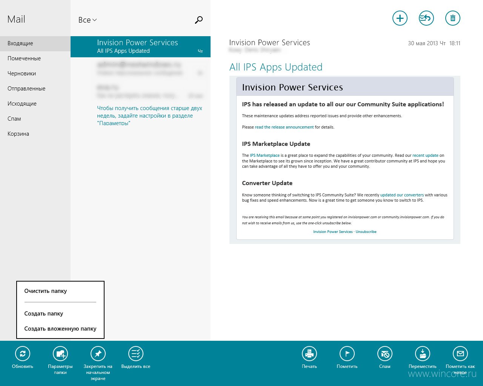Click the Переместить move icon
Viewport: 483px width, 386px height.
tap(423, 354)
